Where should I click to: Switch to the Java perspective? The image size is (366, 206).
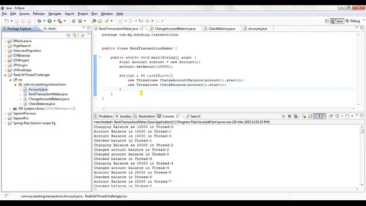(337, 21)
